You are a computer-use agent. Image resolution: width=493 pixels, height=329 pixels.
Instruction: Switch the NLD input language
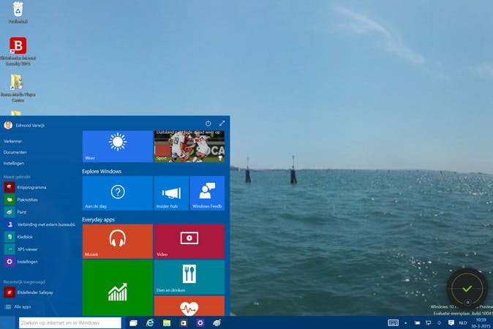[x=463, y=323]
